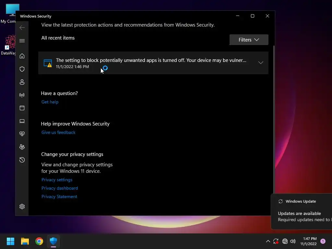Viewport: 332px width, 249px height.
Task: Click the warning icon on the notification item
Action: [x=48, y=63]
